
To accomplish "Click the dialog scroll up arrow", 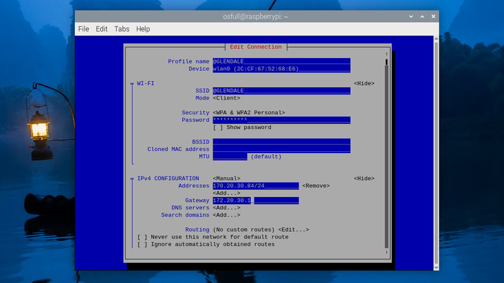I will click(x=387, y=54).
